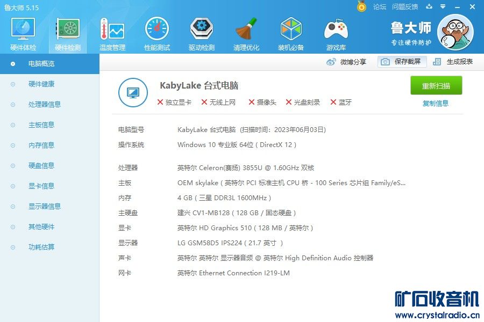This screenshot has height=322, width=484.
Task: Open 游戏库 game library icon
Action: pyautogui.click(x=336, y=34)
